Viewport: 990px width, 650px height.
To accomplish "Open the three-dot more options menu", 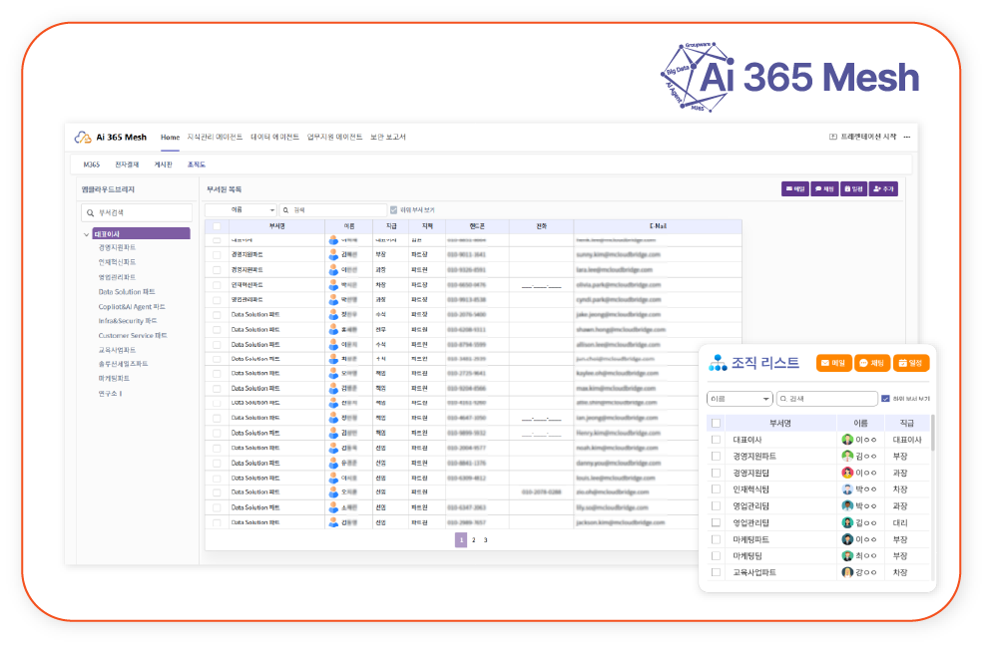I will pyautogui.click(x=909, y=137).
